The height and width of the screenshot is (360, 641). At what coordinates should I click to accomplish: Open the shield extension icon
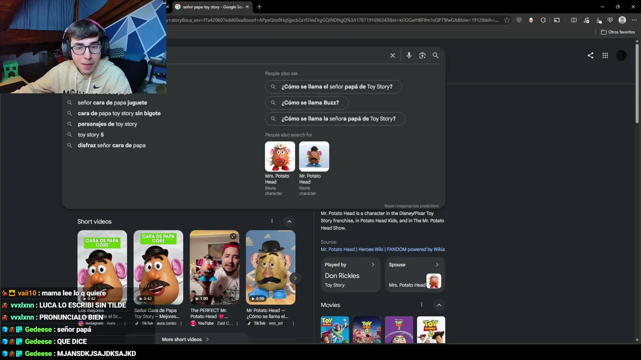click(x=519, y=20)
